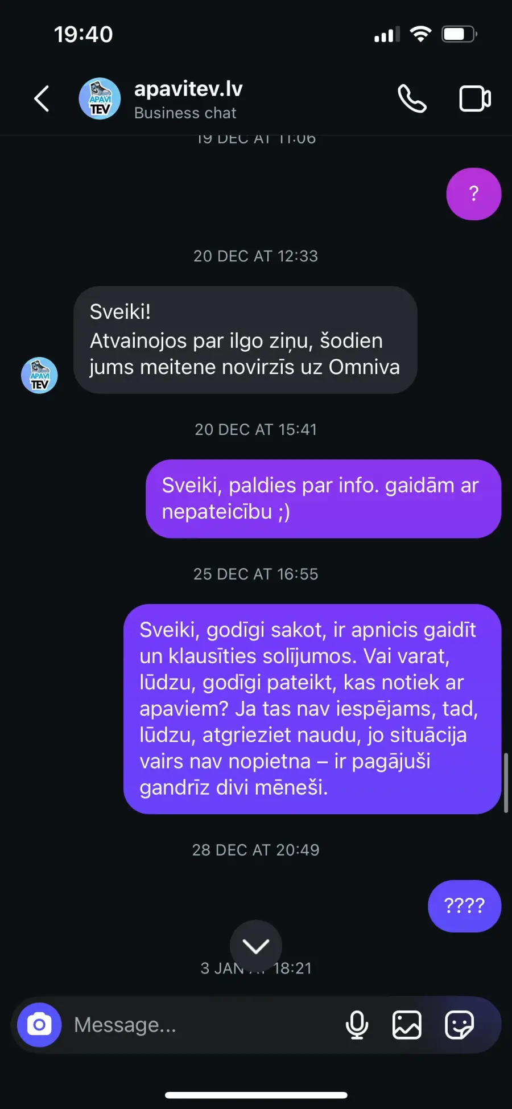This screenshot has width=512, height=1109.
Task: Tap the apavitev.lv avatar beside received message
Action: pyautogui.click(x=39, y=375)
